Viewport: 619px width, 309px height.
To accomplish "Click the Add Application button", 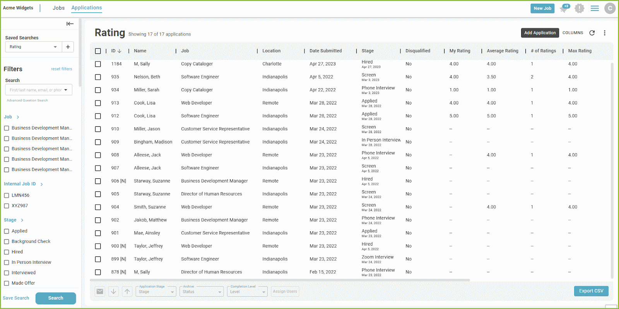I will tap(540, 33).
